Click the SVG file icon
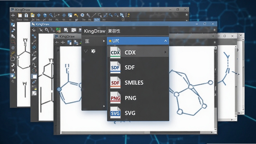 click(115, 113)
